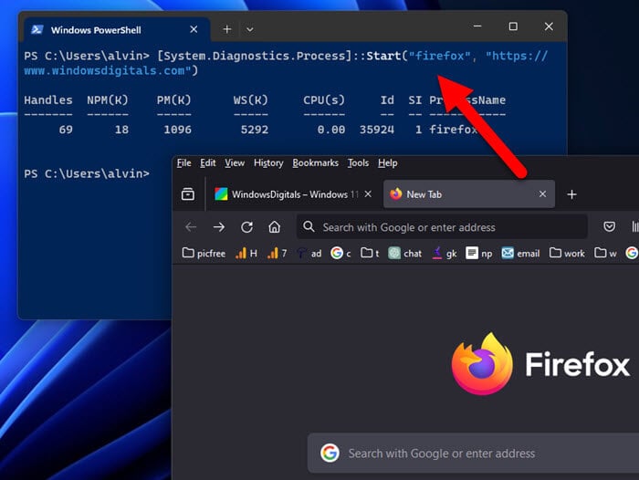Open the Help menu in Firefox

click(388, 163)
